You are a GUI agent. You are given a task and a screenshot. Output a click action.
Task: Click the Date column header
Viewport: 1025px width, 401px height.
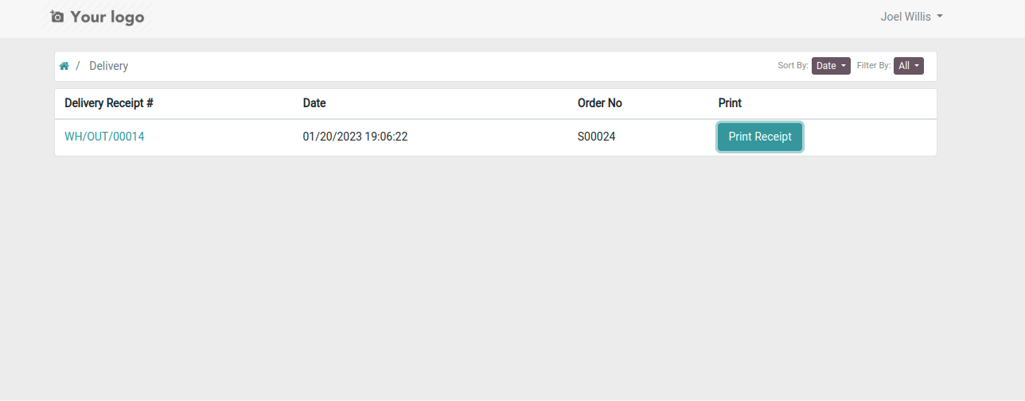314,103
